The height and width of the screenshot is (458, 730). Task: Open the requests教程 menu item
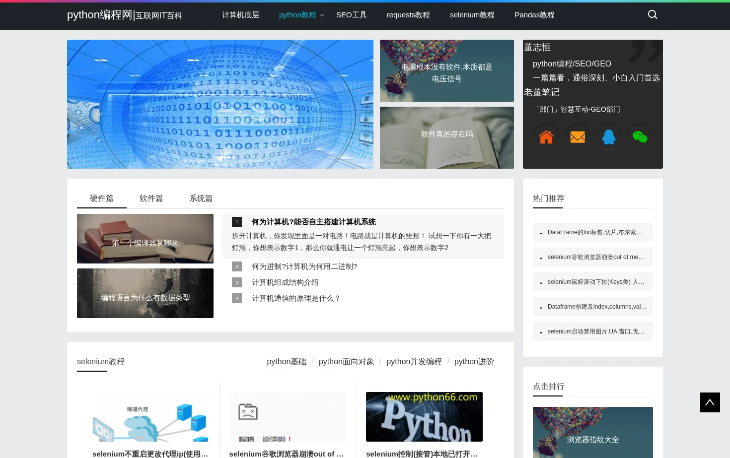[x=408, y=15]
